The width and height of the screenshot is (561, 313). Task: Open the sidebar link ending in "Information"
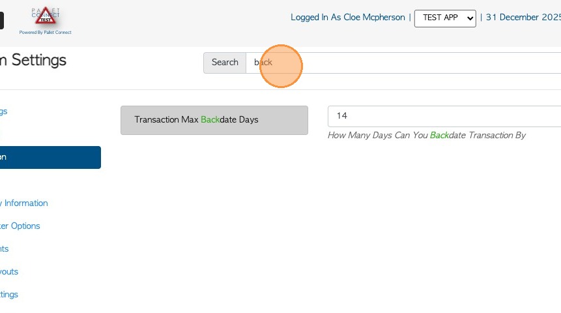coord(25,203)
